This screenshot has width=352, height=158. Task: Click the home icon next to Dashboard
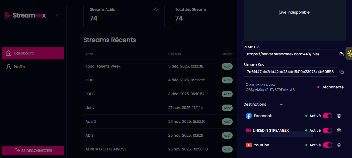tap(8, 53)
